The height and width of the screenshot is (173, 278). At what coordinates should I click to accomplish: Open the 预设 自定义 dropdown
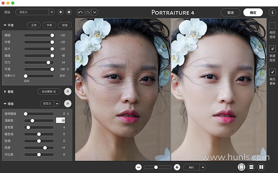(52, 12)
